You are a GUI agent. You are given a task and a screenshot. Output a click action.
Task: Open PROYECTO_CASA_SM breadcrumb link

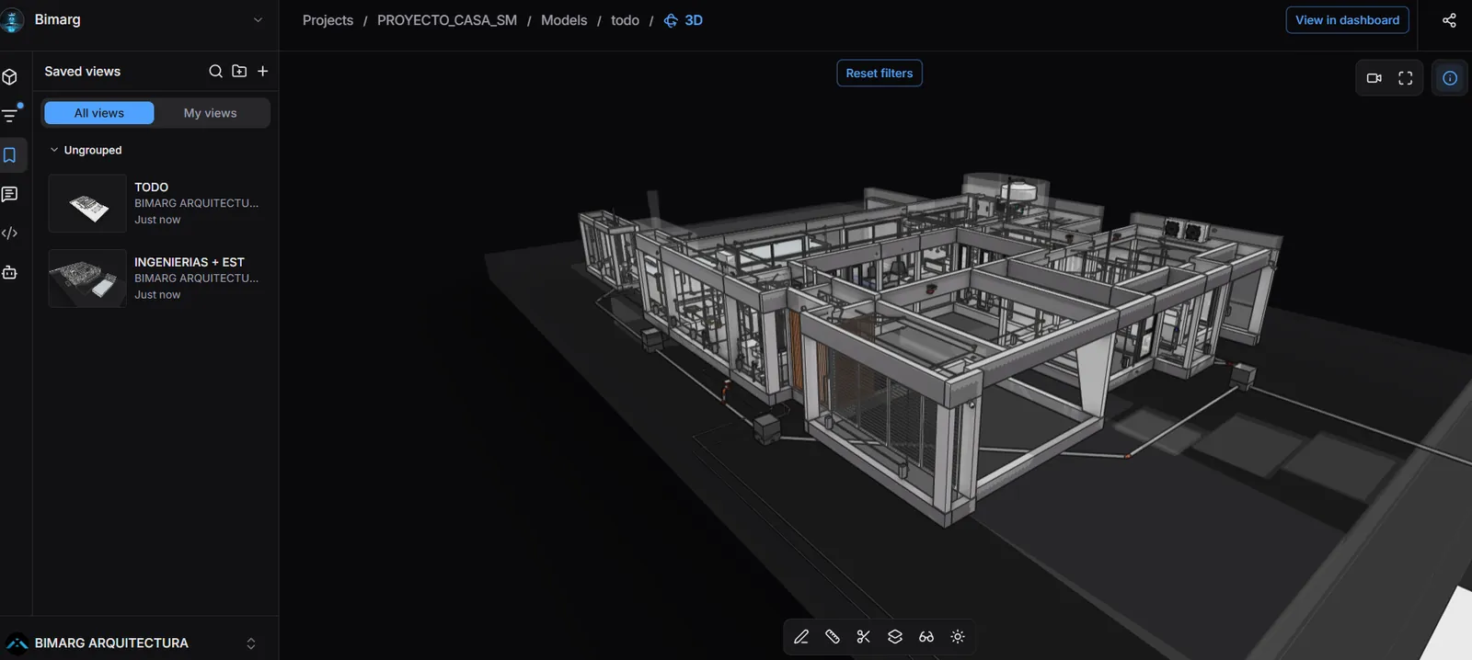[447, 20]
